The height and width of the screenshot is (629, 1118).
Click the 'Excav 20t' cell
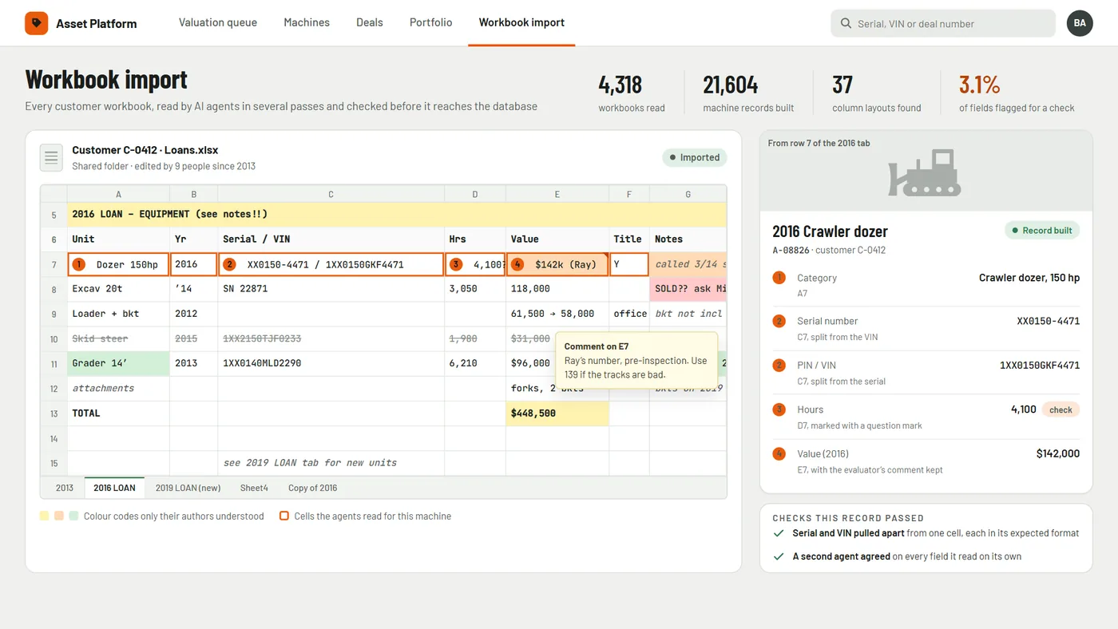118,289
